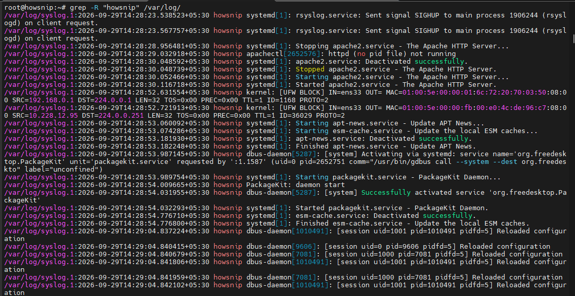Screen dimensions: 575x296
Task: Click 'apache2.service: Deactivated successfully.' text
Action: [x=382, y=61]
